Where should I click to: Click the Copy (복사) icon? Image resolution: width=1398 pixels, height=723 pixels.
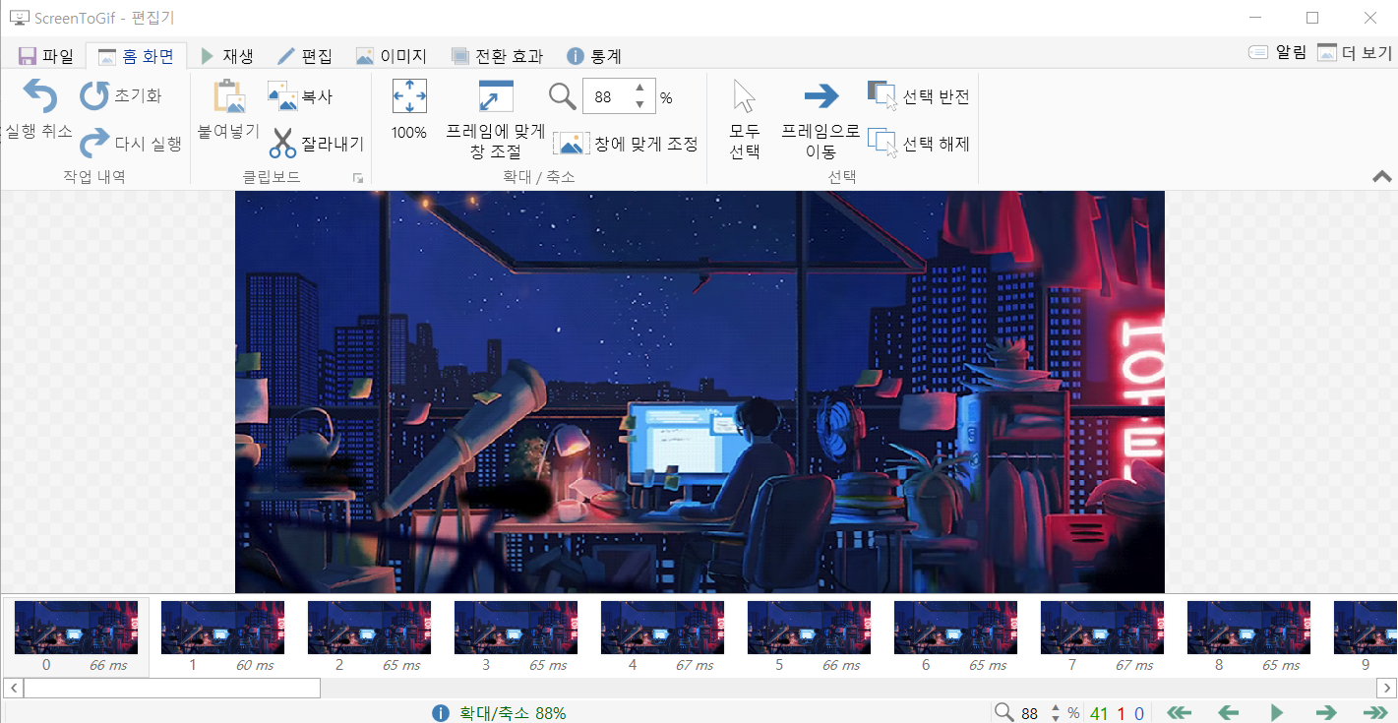282,96
